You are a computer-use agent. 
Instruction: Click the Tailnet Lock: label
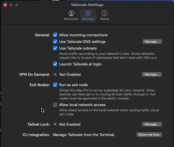tap(39, 125)
